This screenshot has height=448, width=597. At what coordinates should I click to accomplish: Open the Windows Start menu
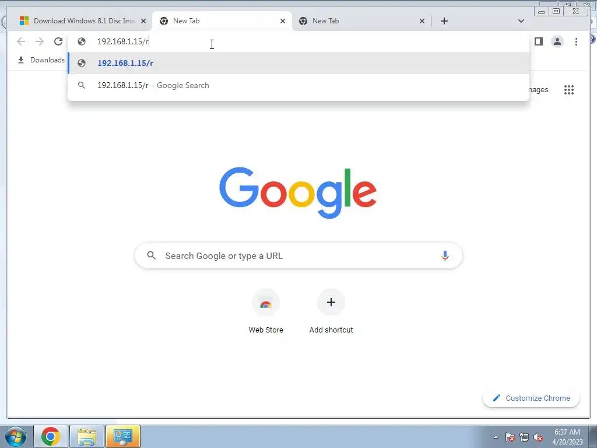pyautogui.click(x=15, y=436)
